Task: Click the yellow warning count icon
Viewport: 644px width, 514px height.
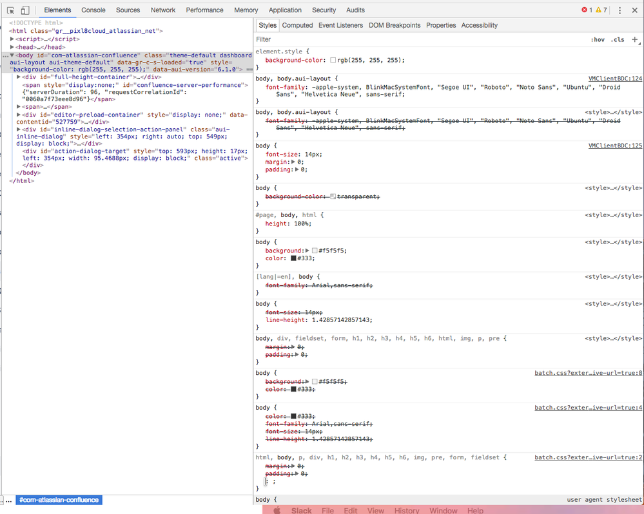Action: pyautogui.click(x=598, y=10)
